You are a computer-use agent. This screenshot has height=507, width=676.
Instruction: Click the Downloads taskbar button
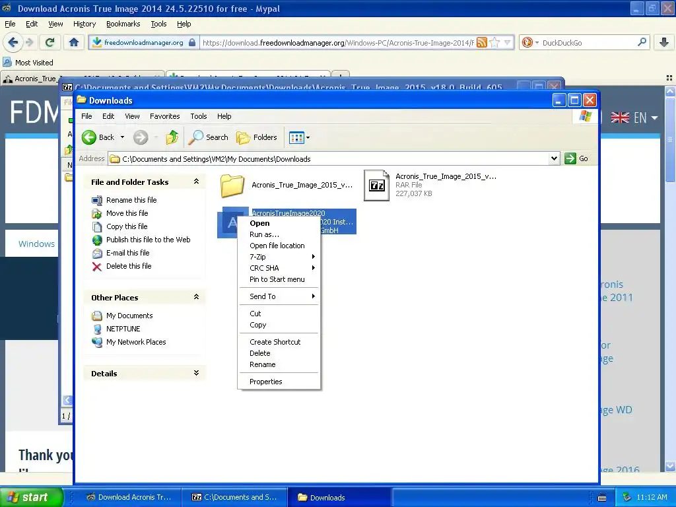[x=339, y=497]
